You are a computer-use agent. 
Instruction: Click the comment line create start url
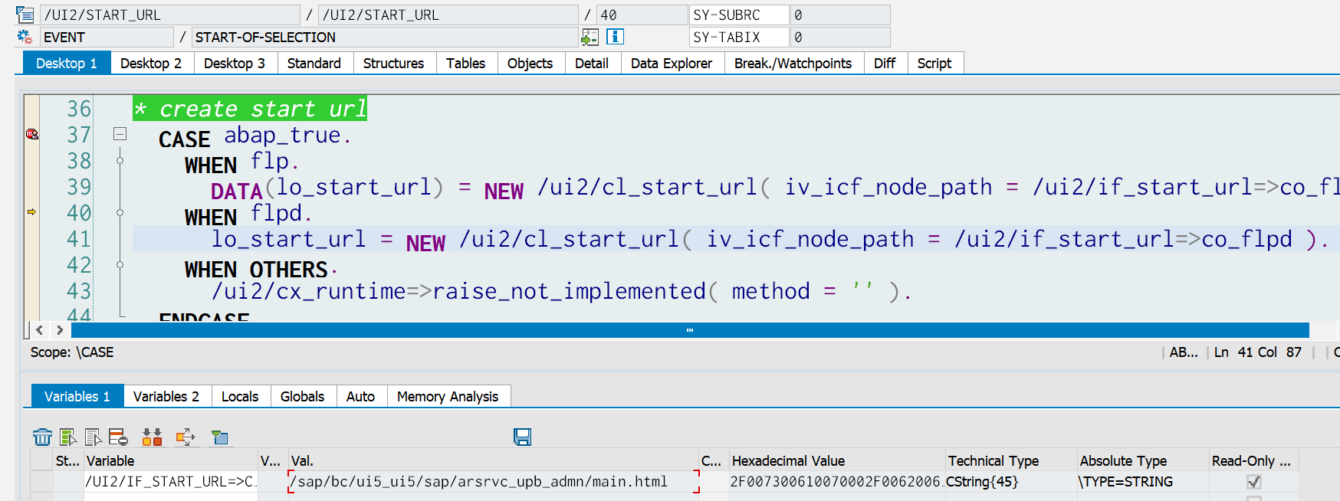click(x=250, y=108)
